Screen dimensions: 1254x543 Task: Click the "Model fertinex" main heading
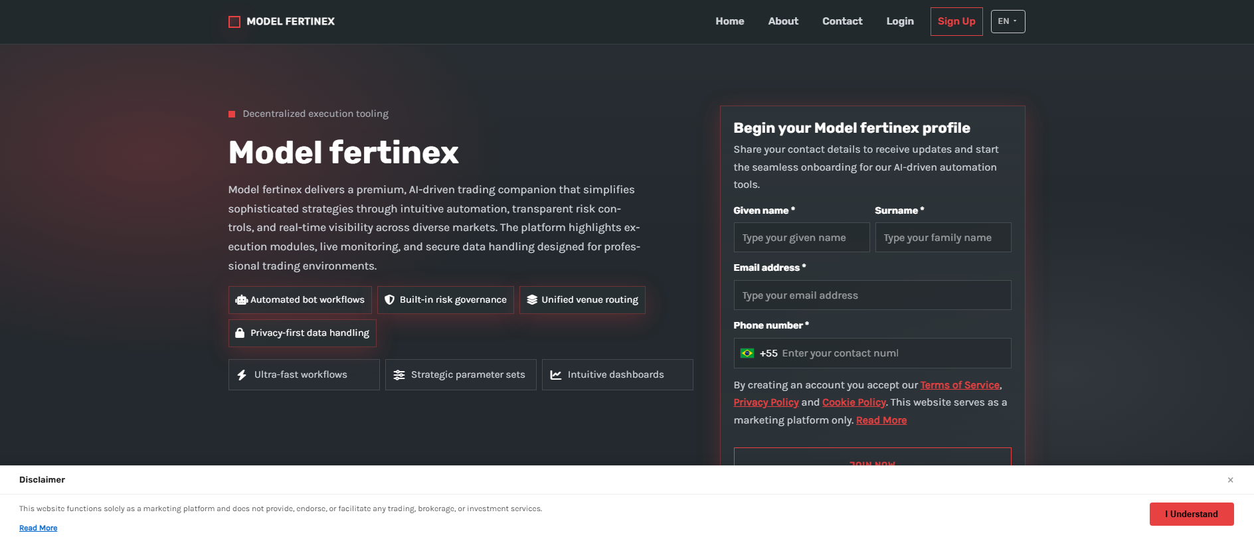pos(343,153)
